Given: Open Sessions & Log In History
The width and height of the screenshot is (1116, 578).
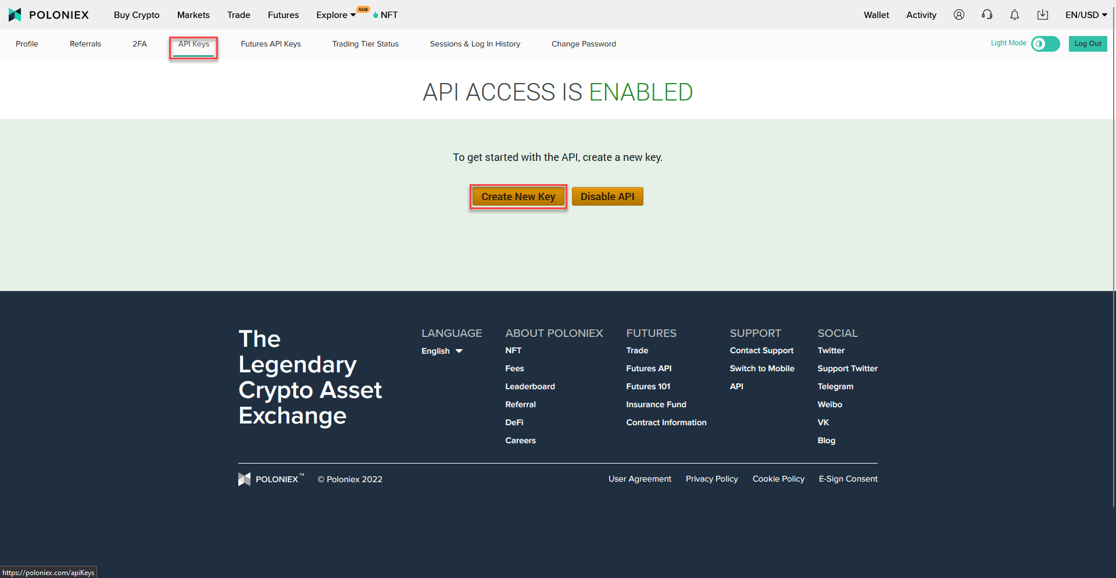Looking at the screenshot, I should point(475,44).
